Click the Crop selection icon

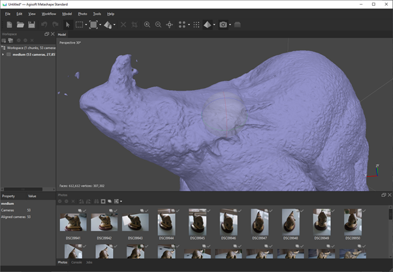134,25
